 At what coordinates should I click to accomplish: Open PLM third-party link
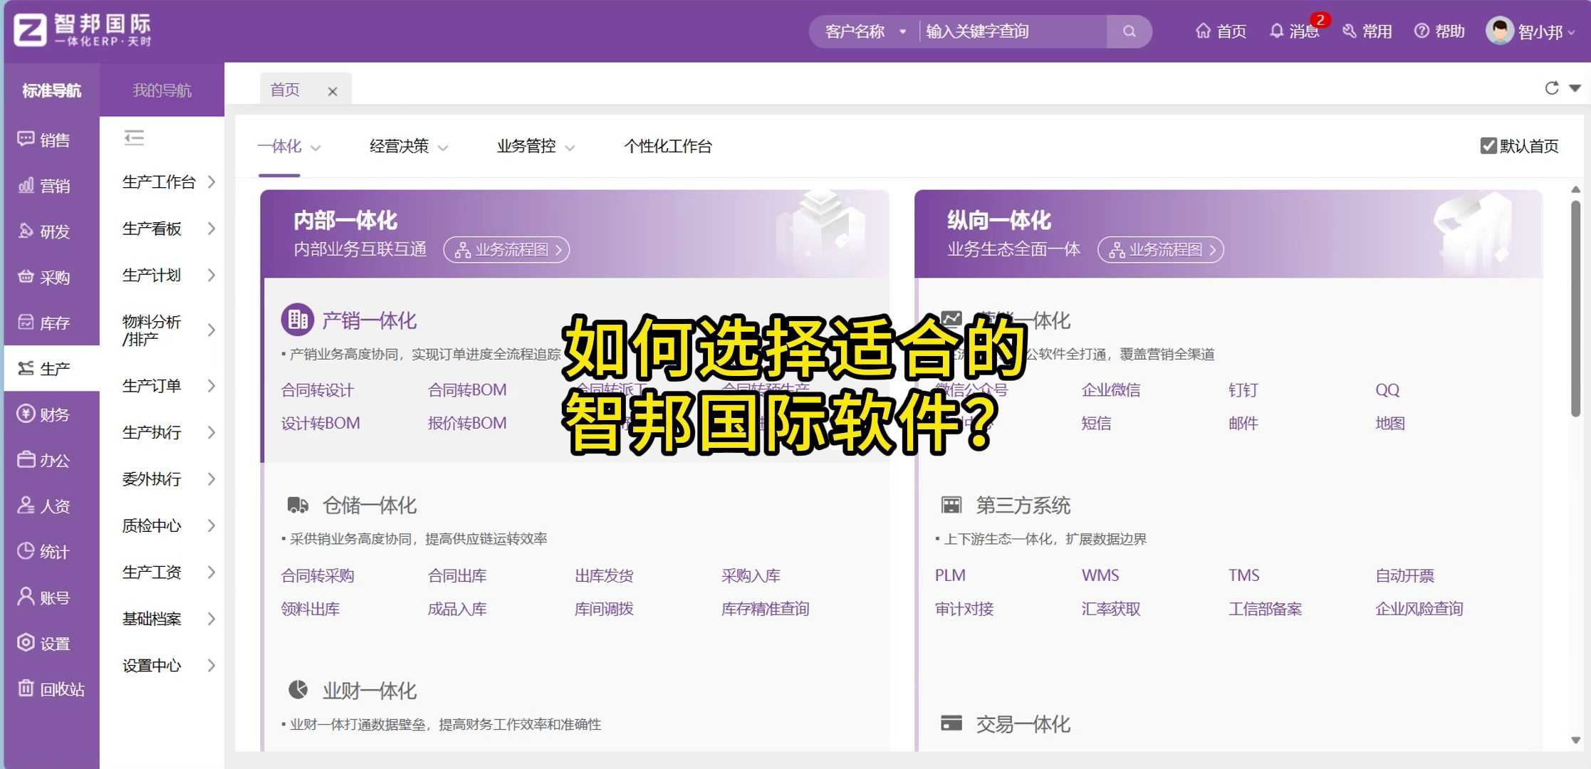951,575
